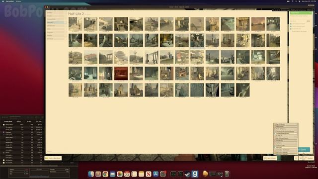This screenshot has width=318, height=179.
Task: Select Counter-Strike: Source in the games list
Action: (285, 134)
